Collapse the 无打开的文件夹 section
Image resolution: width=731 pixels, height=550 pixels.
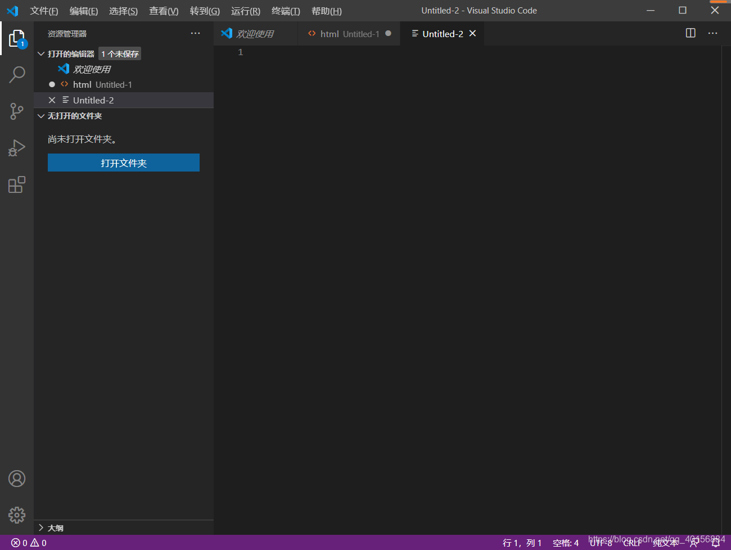[x=41, y=116]
